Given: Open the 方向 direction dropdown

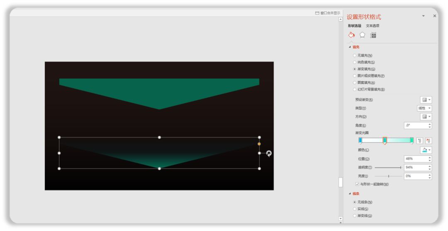Looking at the screenshot, I should [x=426, y=117].
